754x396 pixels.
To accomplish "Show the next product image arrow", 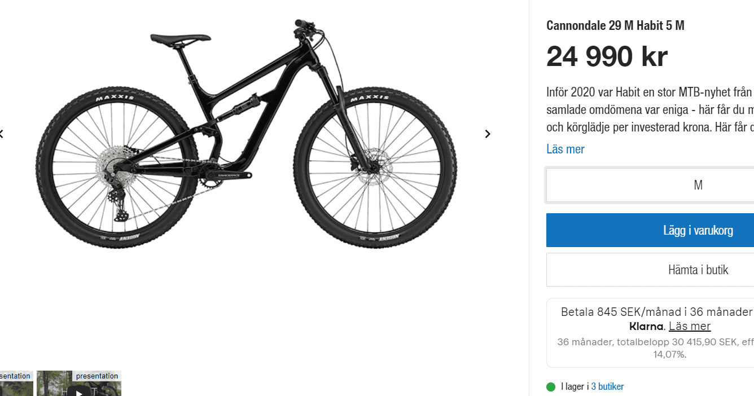I will [488, 134].
